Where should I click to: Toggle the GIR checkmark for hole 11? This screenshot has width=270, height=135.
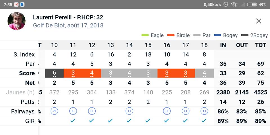click(x=73, y=121)
